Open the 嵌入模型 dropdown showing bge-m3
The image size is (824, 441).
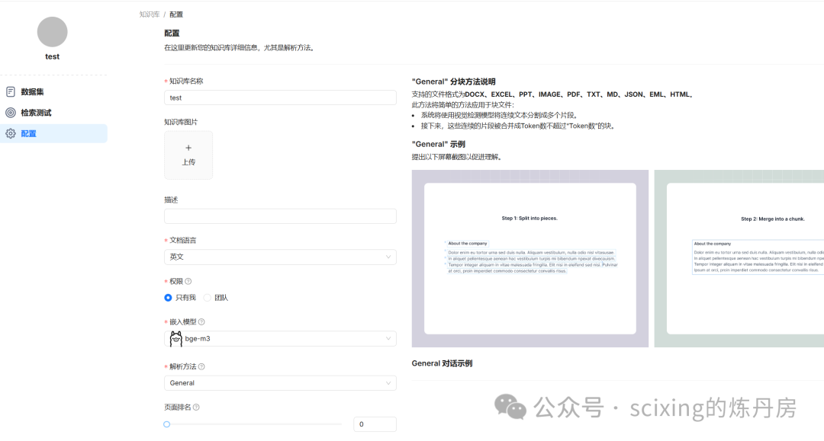pos(280,339)
